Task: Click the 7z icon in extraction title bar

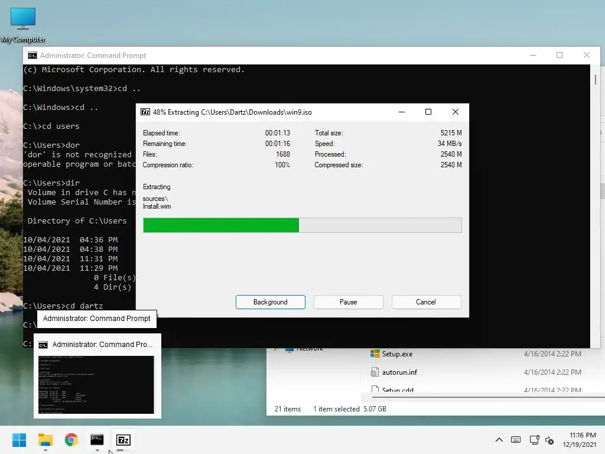Action: pyautogui.click(x=145, y=112)
